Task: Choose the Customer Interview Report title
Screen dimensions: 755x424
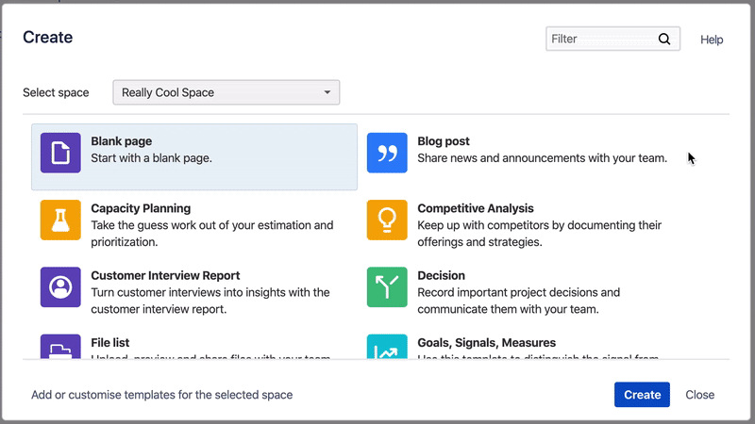Action: tap(165, 276)
